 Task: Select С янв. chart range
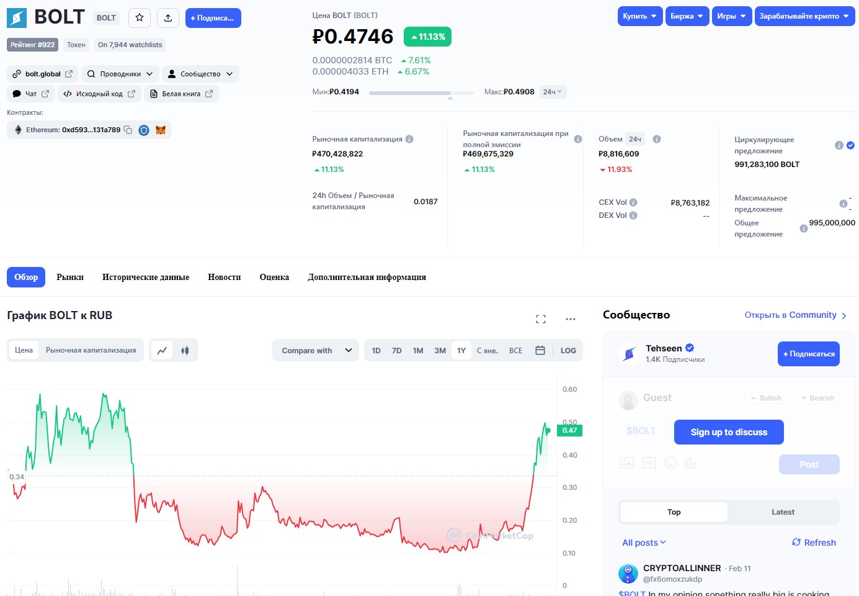pyautogui.click(x=487, y=350)
